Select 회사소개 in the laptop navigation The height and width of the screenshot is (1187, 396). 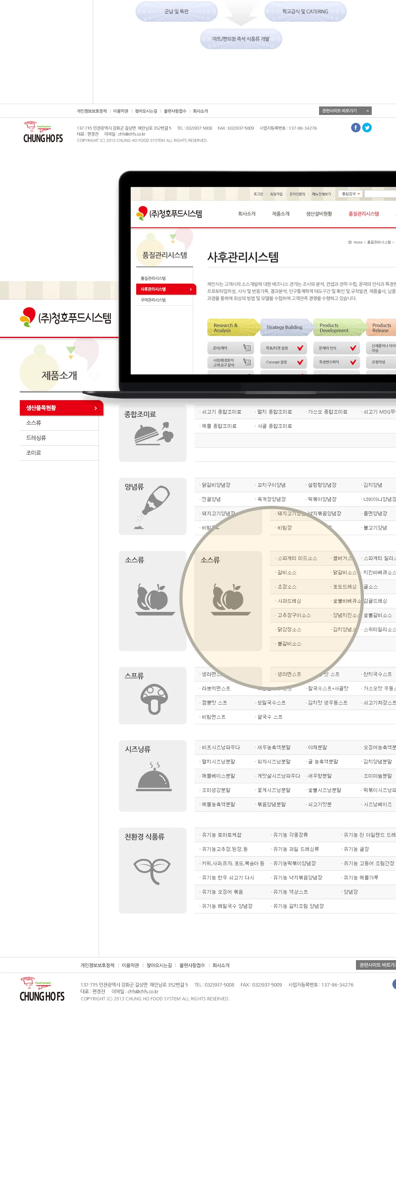click(x=247, y=214)
